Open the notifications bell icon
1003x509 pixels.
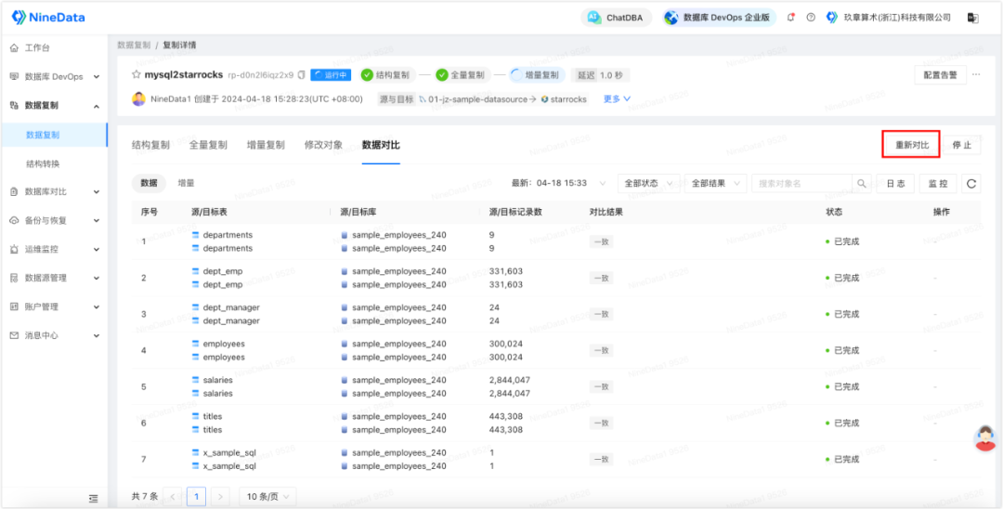(x=790, y=18)
